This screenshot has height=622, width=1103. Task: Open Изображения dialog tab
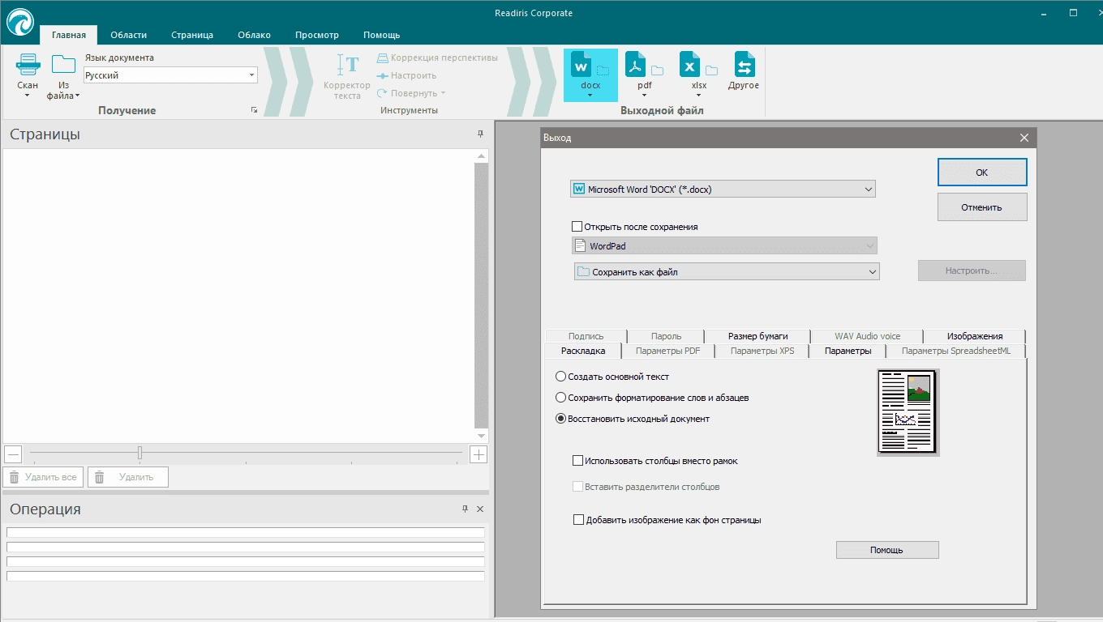pos(975,336)
